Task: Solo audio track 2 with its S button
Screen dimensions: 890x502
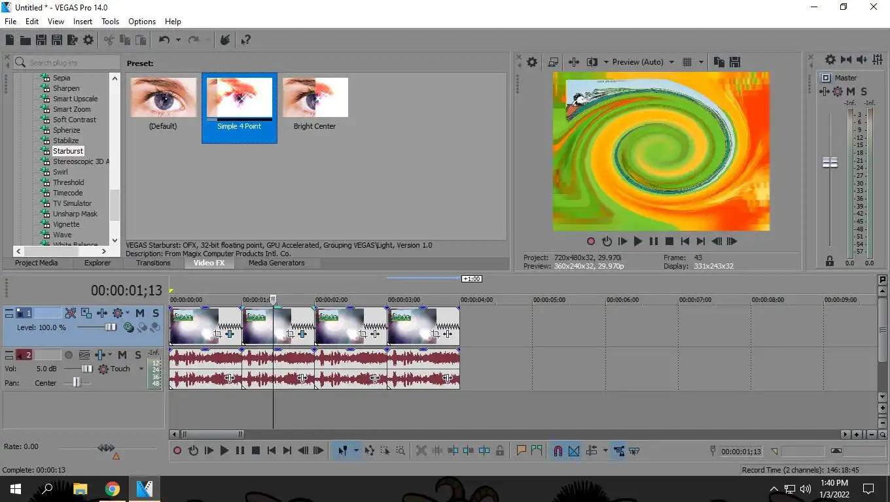Action: click(x=138, y=355)
